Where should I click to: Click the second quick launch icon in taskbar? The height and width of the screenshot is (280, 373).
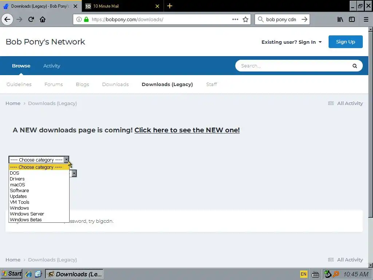pyautogui.click(x=38, y=274)
